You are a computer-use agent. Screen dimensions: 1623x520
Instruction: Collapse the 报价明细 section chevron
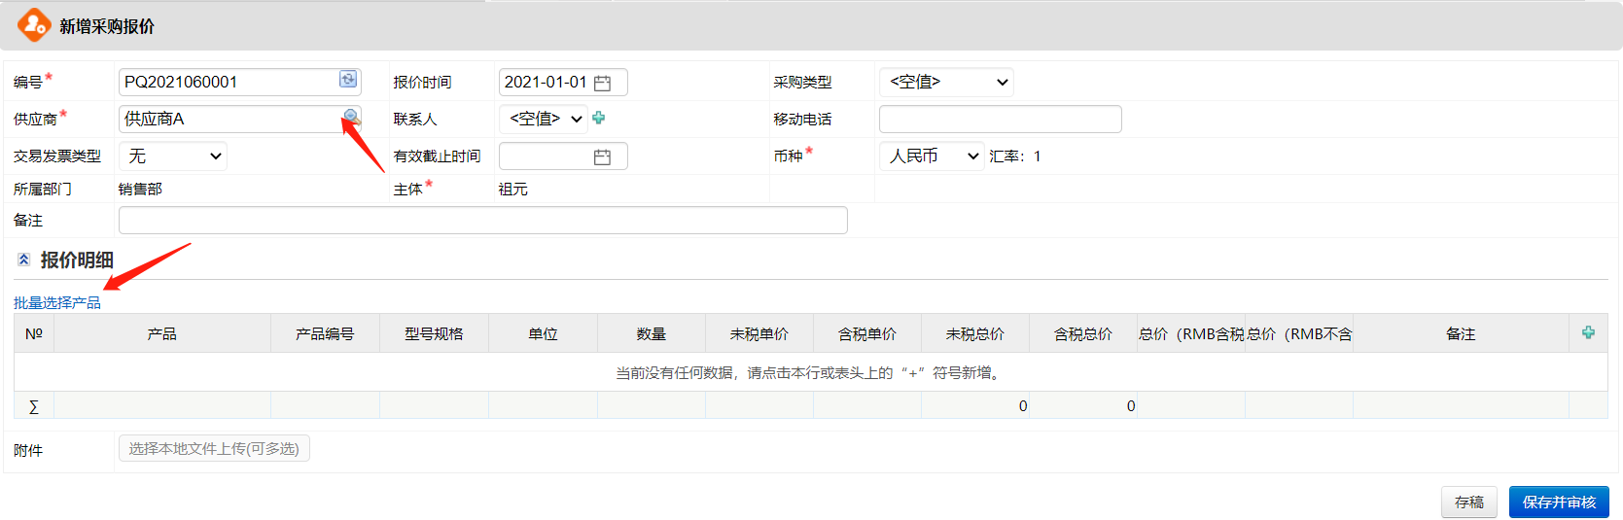(x=24, y=260)
